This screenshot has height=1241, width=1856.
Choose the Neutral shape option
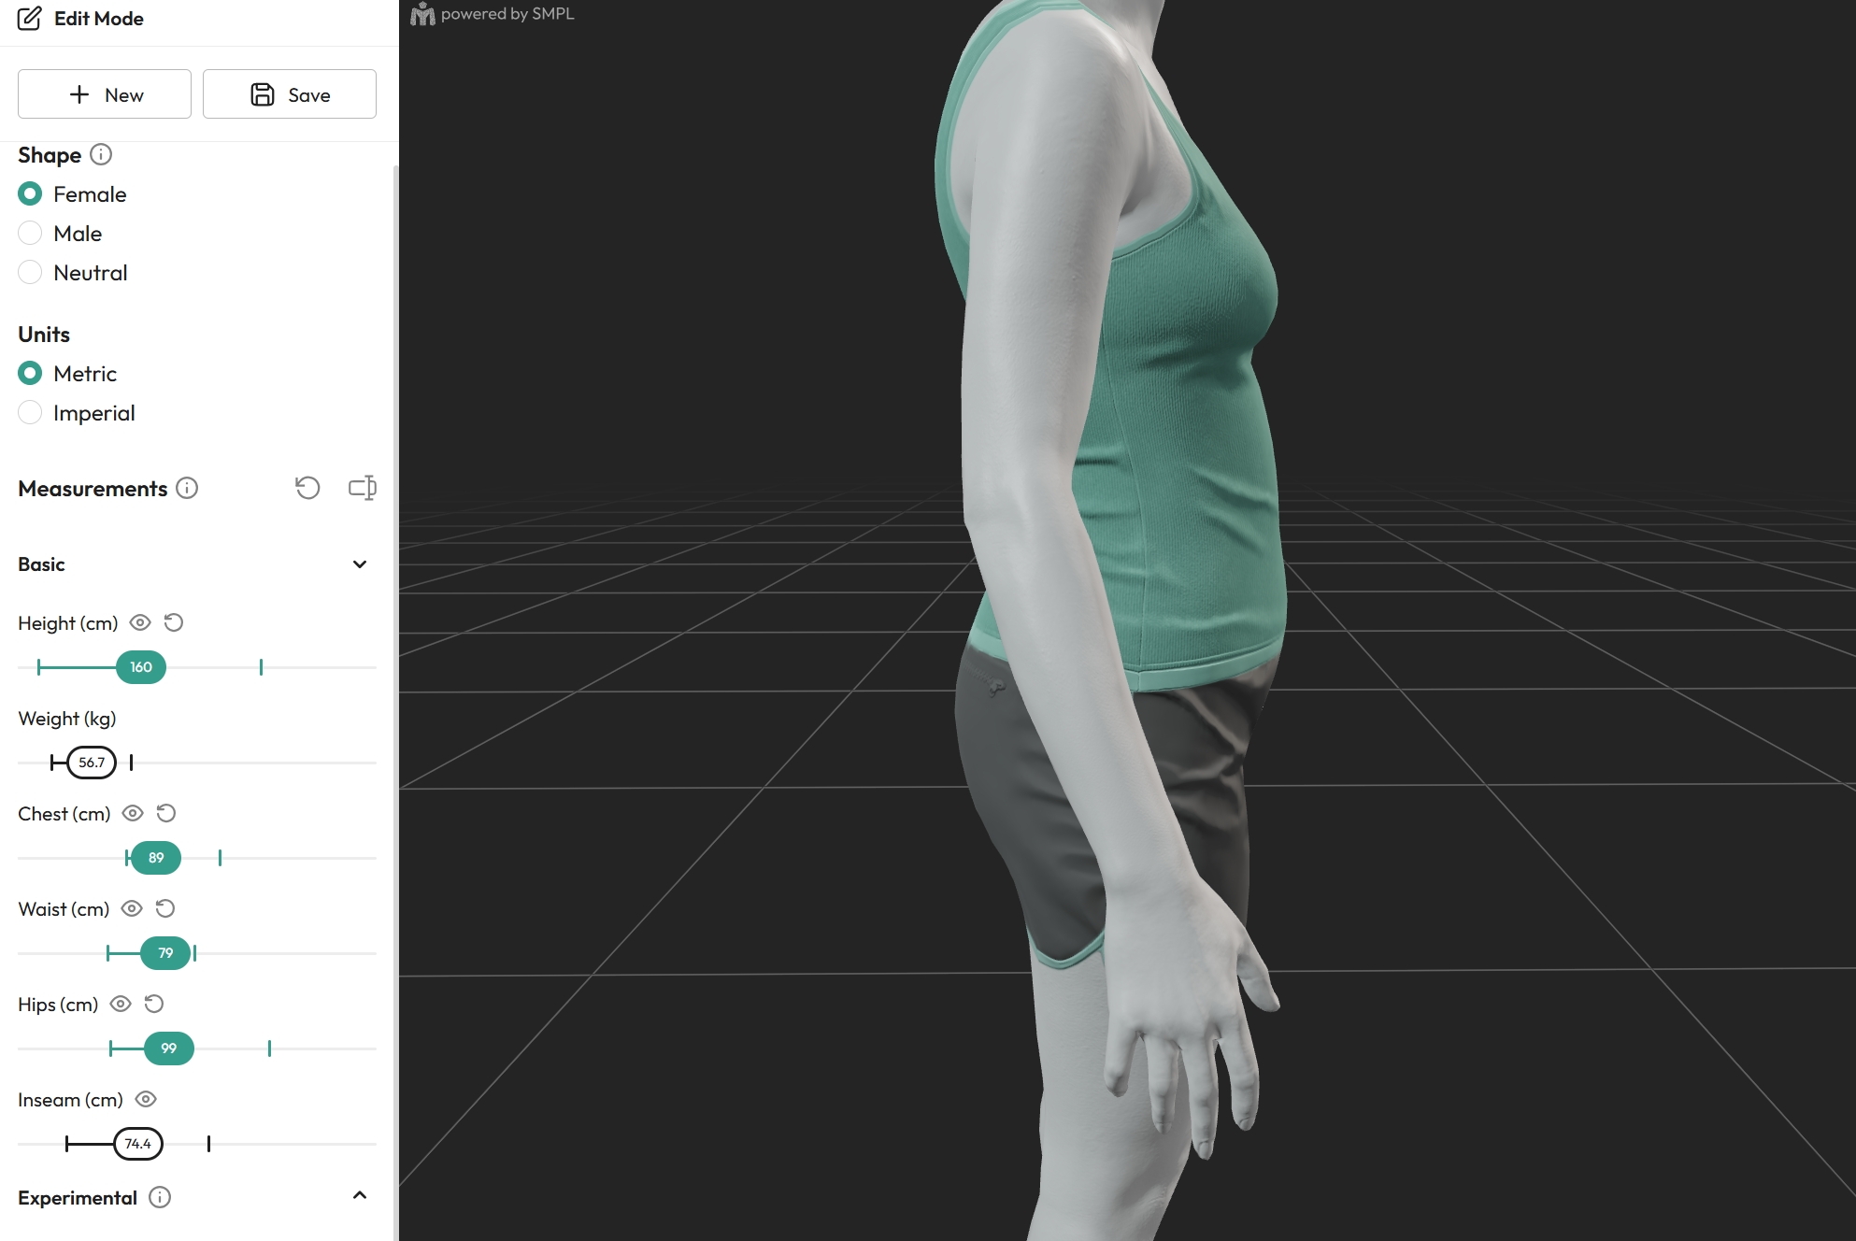(x=30, y=272)
